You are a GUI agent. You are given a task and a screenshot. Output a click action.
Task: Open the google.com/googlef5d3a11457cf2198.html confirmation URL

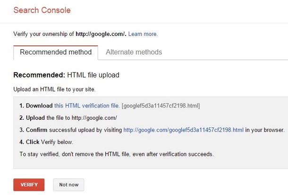[x=184, y=130]
